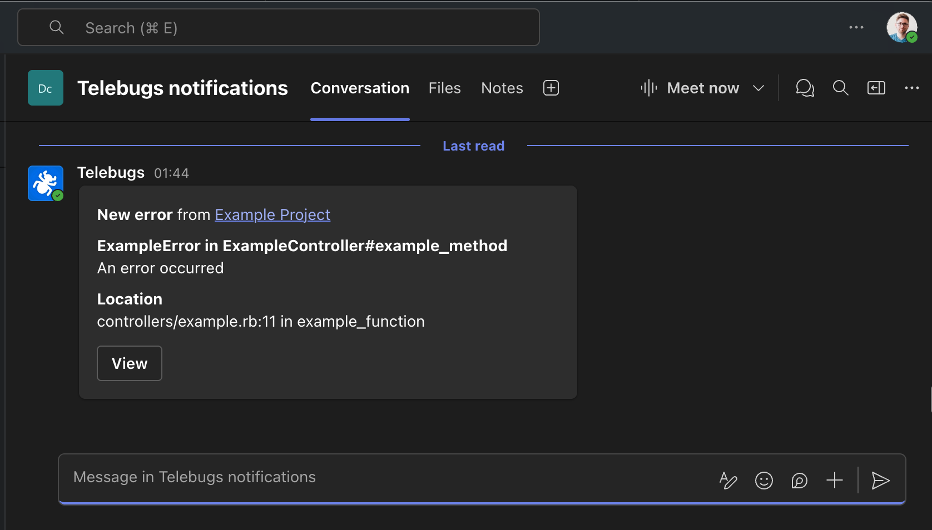Open the Meet now dropdown arrow

(759, 88)
